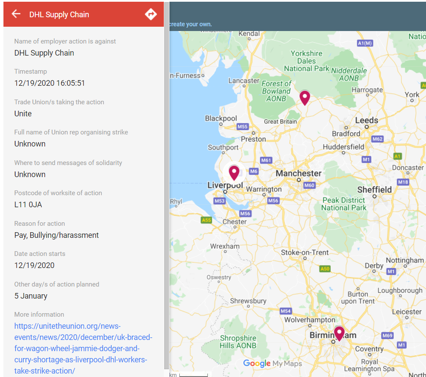Viewport: 426px width, 377px height.
Task: Click the A1(M) road shield
Action: coord(365,43)
